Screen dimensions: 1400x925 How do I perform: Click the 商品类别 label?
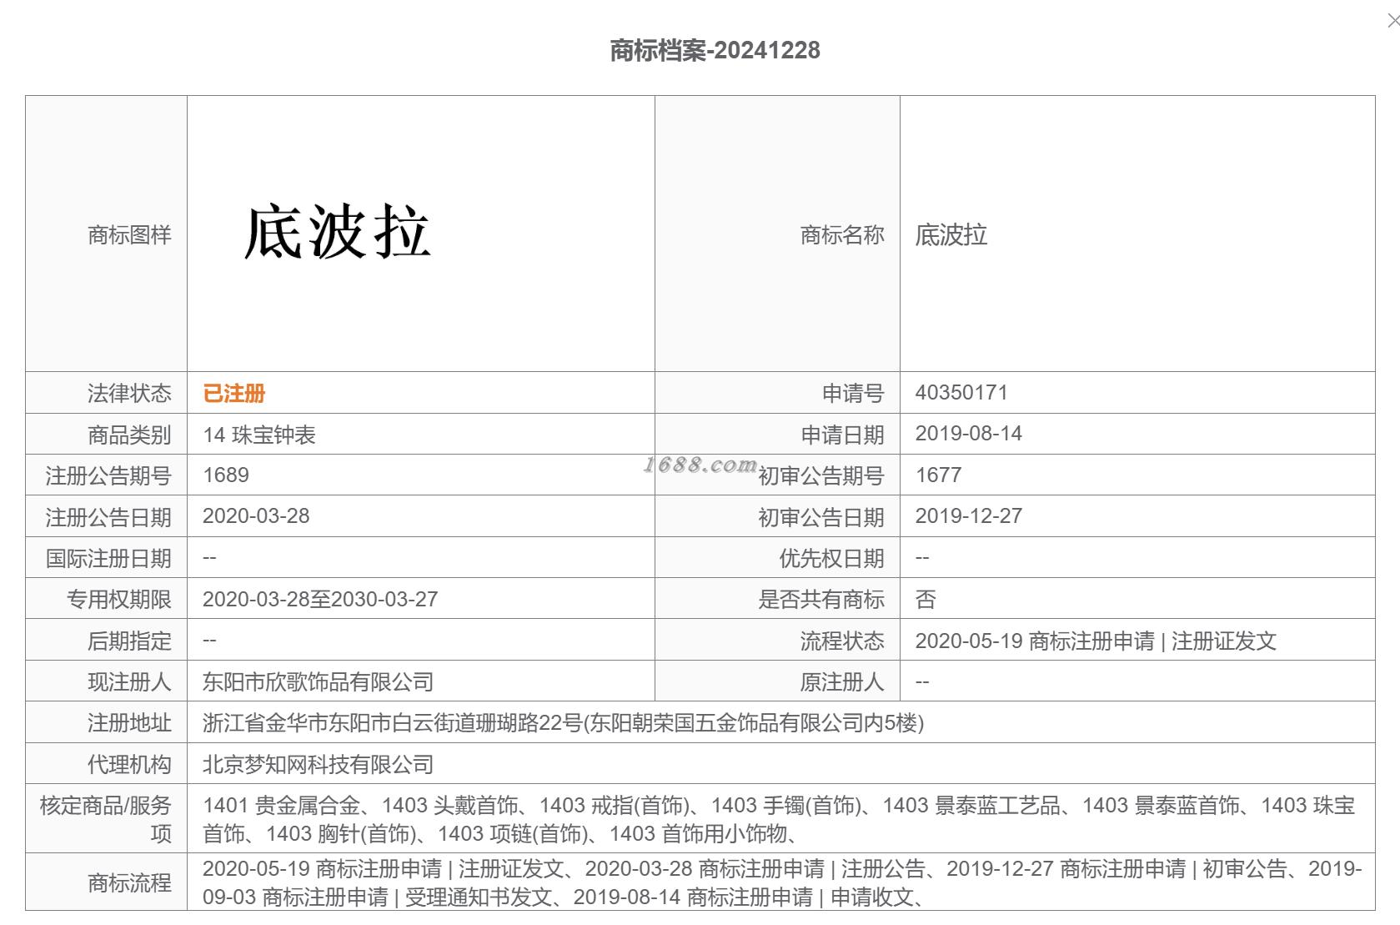(x=129, y=435)
